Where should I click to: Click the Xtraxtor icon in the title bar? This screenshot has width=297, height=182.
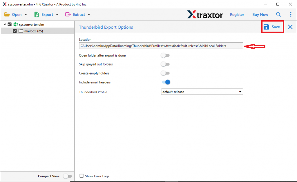(4, 4)
